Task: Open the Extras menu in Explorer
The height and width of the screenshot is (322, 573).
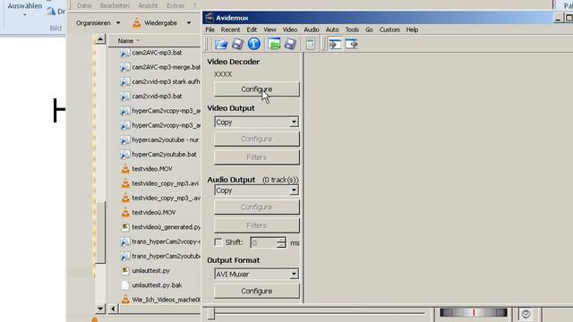Action: point(175,5)
